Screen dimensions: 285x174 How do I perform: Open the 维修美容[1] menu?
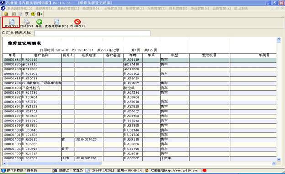point(45,8)
